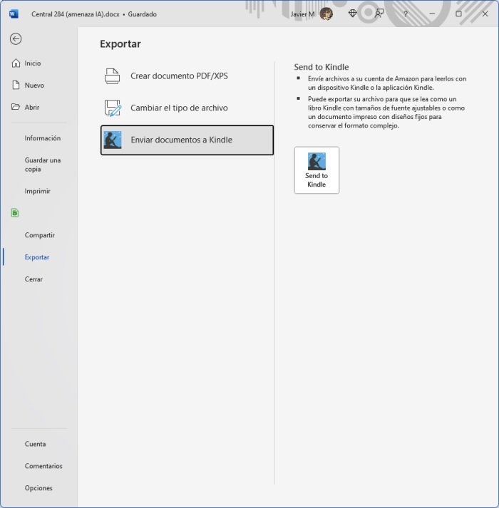The image size is (499, 508).
Task: Go to Imprimir section
Action: 37,191
